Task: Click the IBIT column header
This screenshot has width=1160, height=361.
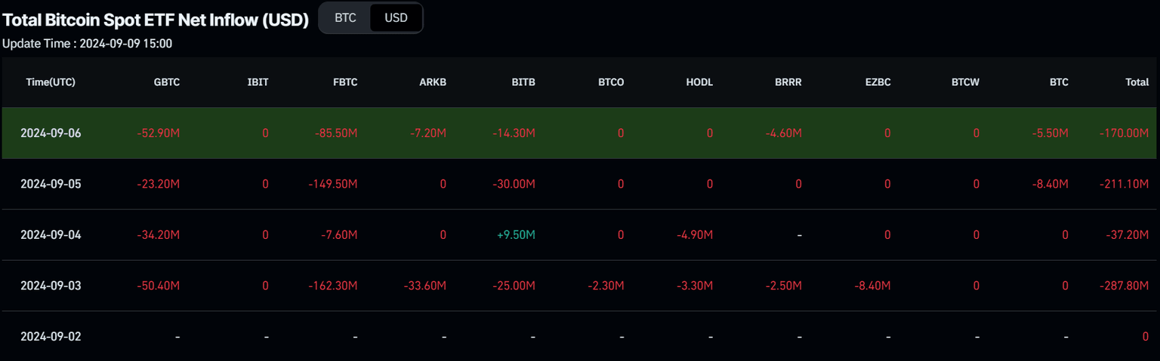Action: [258, 82]
